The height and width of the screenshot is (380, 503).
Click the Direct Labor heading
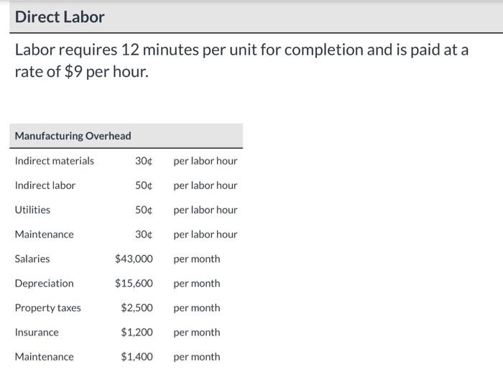coord(60,17)
